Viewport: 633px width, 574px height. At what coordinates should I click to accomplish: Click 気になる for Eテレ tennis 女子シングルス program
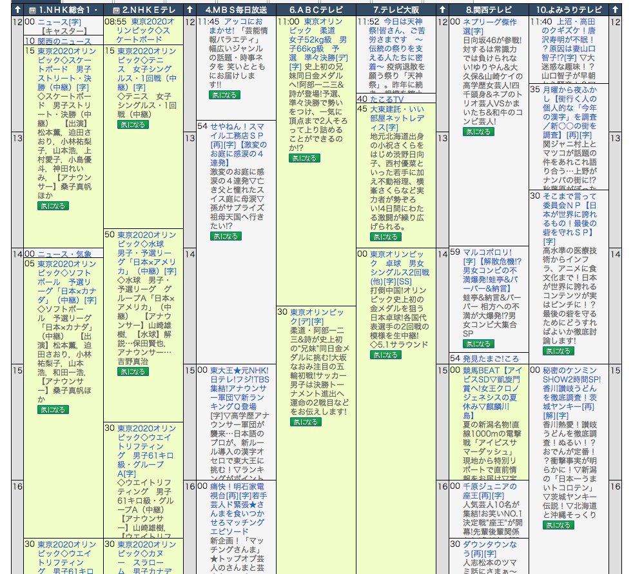point(133,125)
